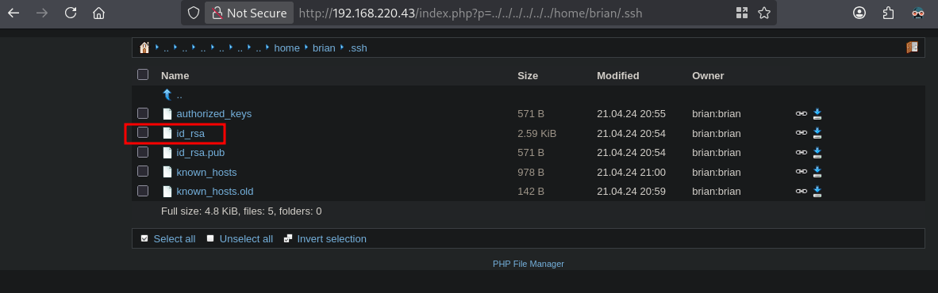Bookmark this page with the star
This screenshot has width=938, height=293.
click(x=763, y=13)
